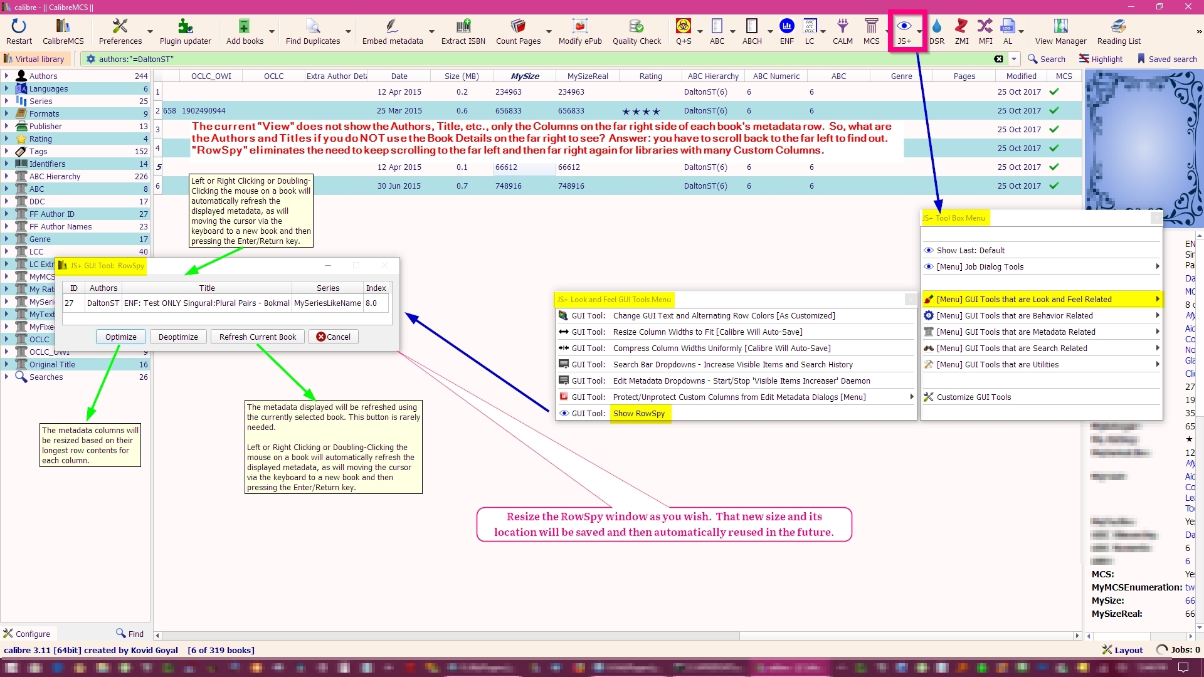The width and height of the screenshot is (1204, 677).
Task: Click the Refresh Current Book button
Action: (257, 337)
